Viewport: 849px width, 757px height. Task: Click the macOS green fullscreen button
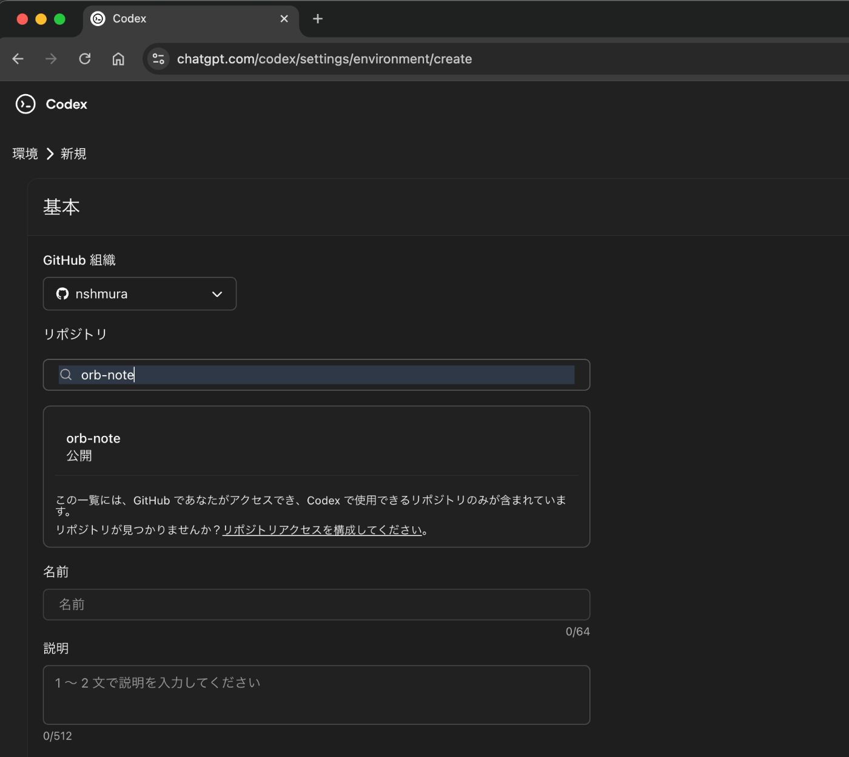(59, 19)
